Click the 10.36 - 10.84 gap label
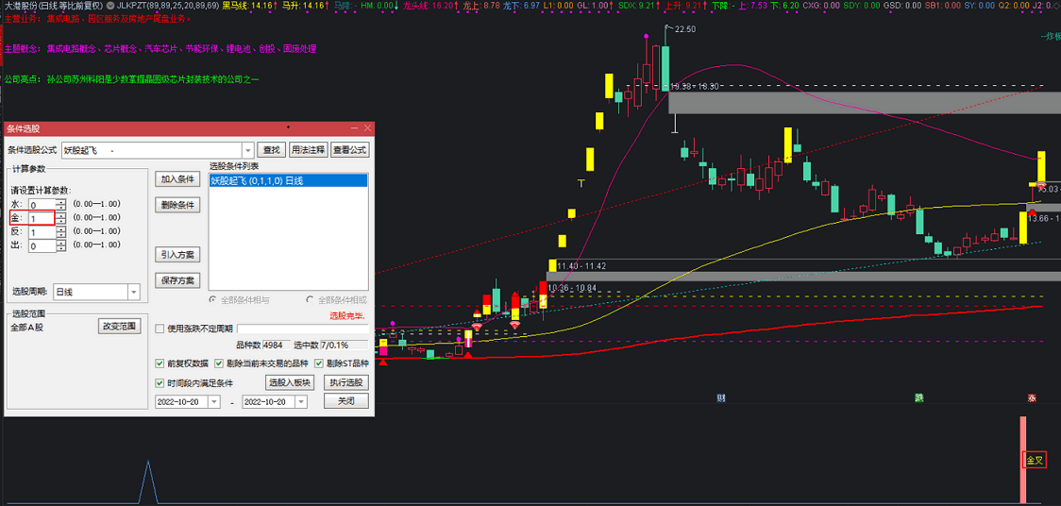 coord(572,288)
